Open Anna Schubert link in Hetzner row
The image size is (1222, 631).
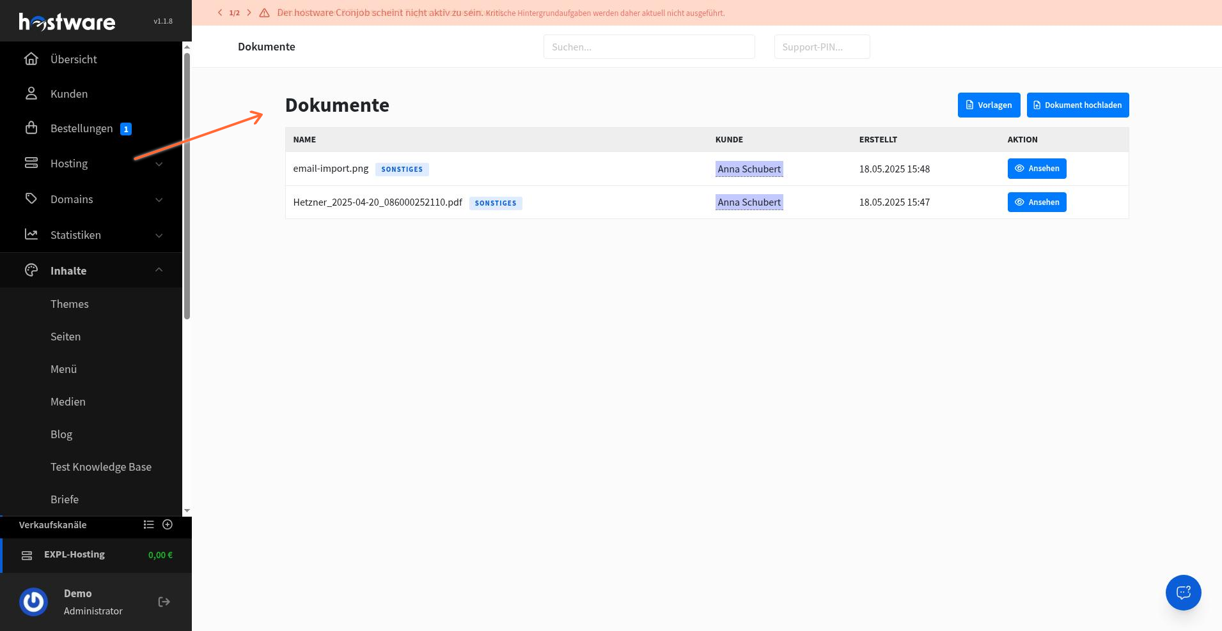[749, 202]
